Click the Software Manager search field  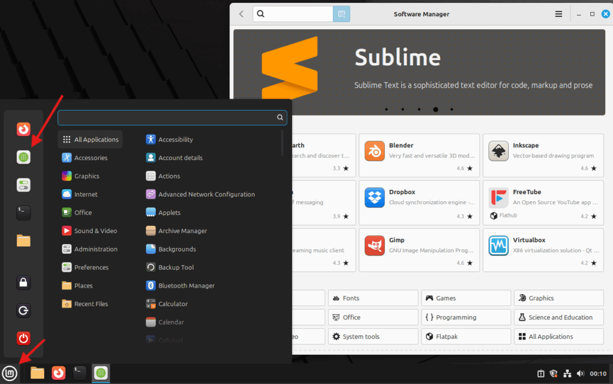[x=293, y=14]
